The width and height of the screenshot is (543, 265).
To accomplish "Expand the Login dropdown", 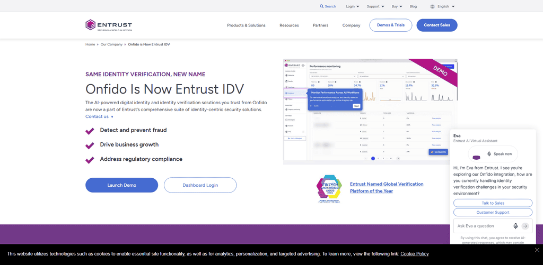I will (x=353, y=6).
